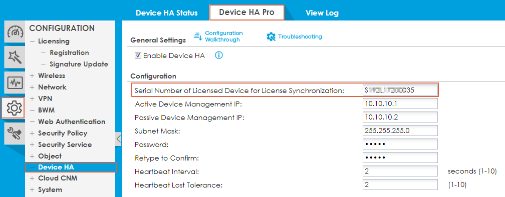Screen dimensions: 505x197
Task: Open the Maintenance wrench sidebar icon
Action: point(14,133)
